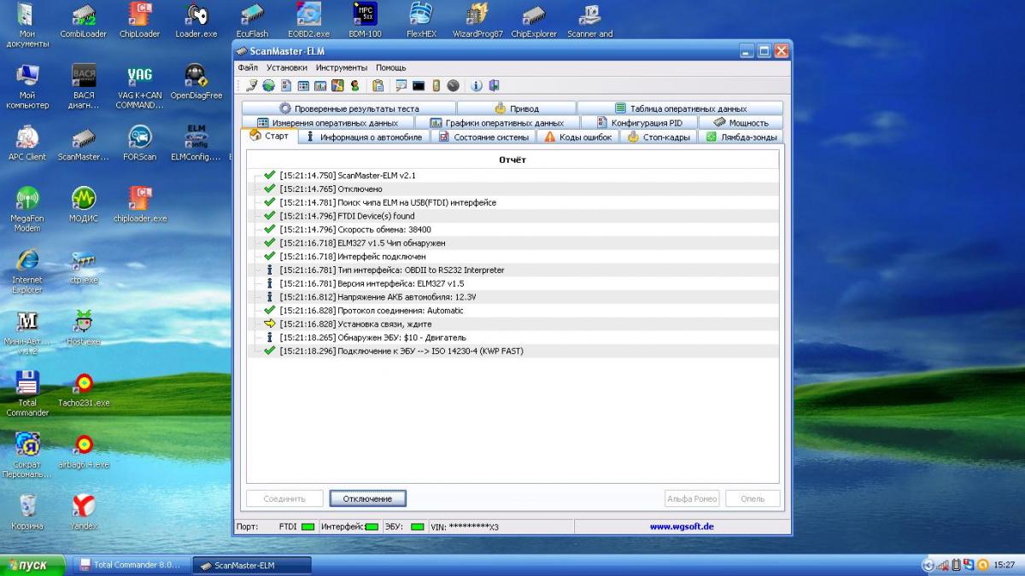Click the exit door icon in toolbar

pos(494,85)
